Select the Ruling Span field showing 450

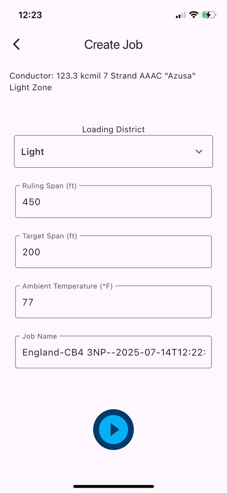113,201
